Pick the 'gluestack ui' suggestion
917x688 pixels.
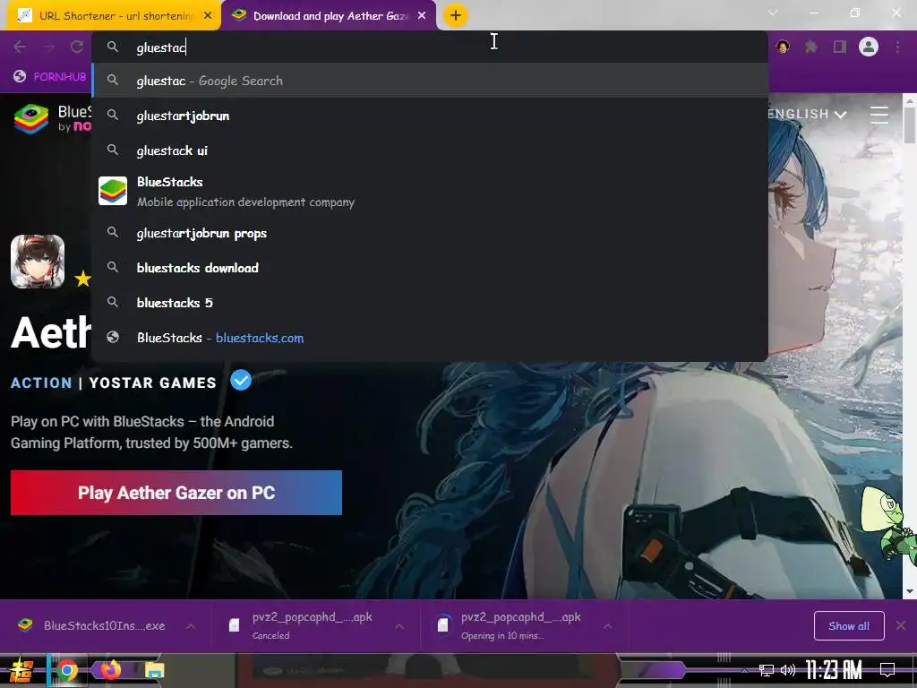(x=430, y=150)
